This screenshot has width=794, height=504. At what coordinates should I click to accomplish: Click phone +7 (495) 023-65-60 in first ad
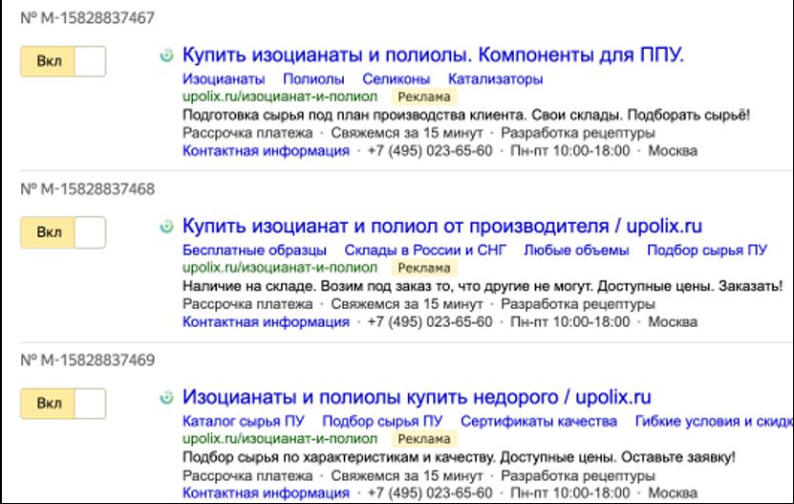(x=430, y=150)
